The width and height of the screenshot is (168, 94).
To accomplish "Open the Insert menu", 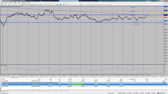I will pyautogui.click(x=10, y=2).
